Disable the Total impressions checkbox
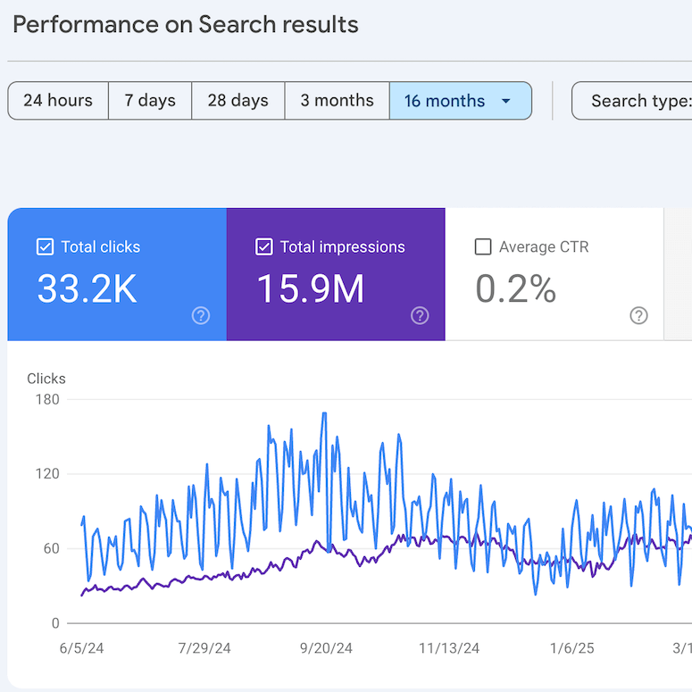Screen dimensions: 692x692 coord(264,247)
